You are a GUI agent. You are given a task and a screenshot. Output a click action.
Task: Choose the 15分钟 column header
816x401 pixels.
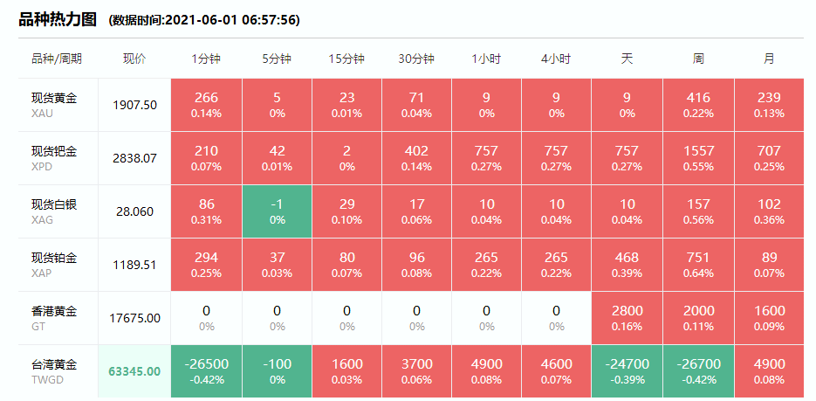pos(346,59)
